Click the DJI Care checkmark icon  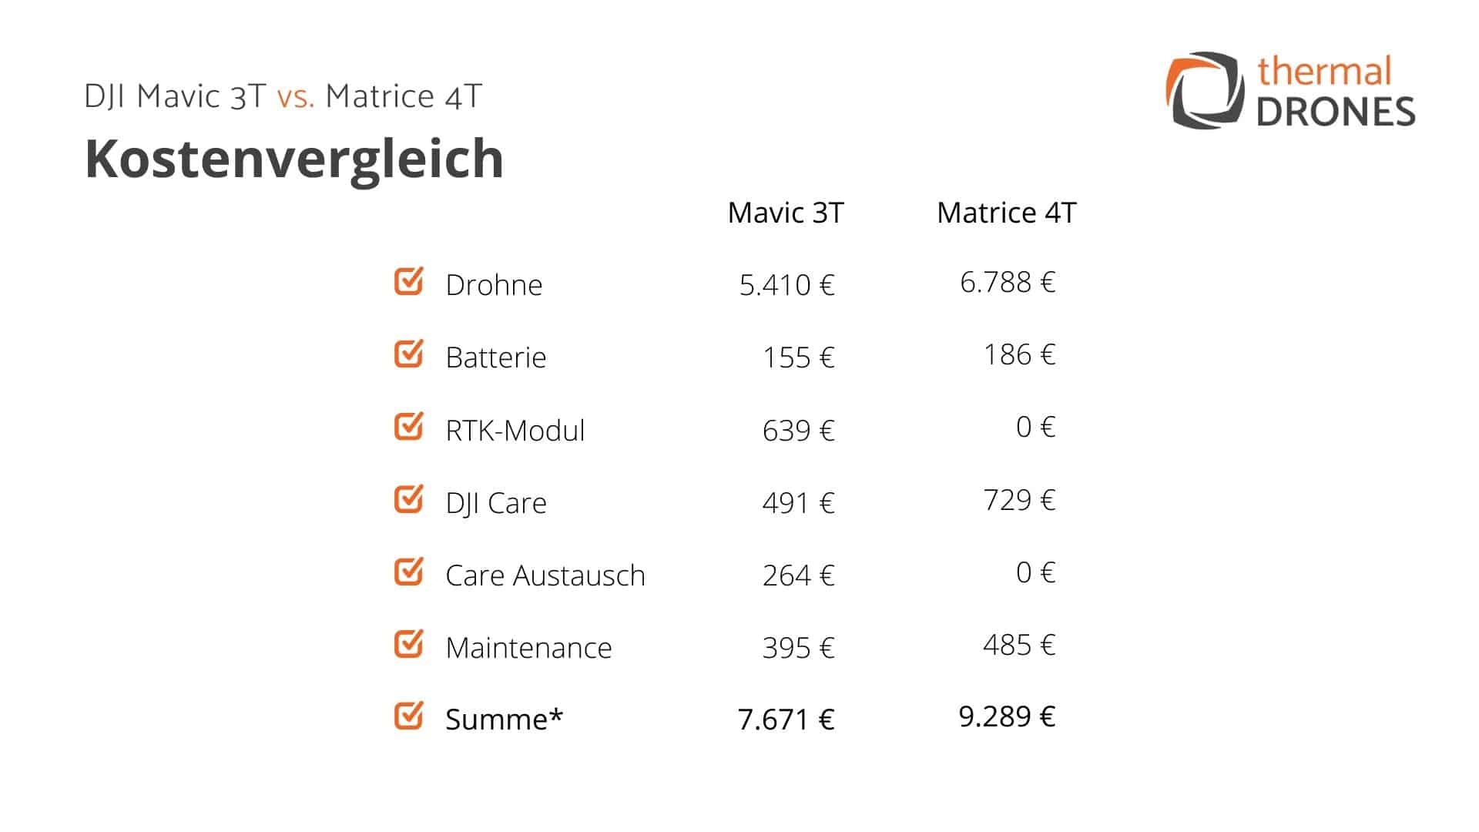click(x=408, y=499)
